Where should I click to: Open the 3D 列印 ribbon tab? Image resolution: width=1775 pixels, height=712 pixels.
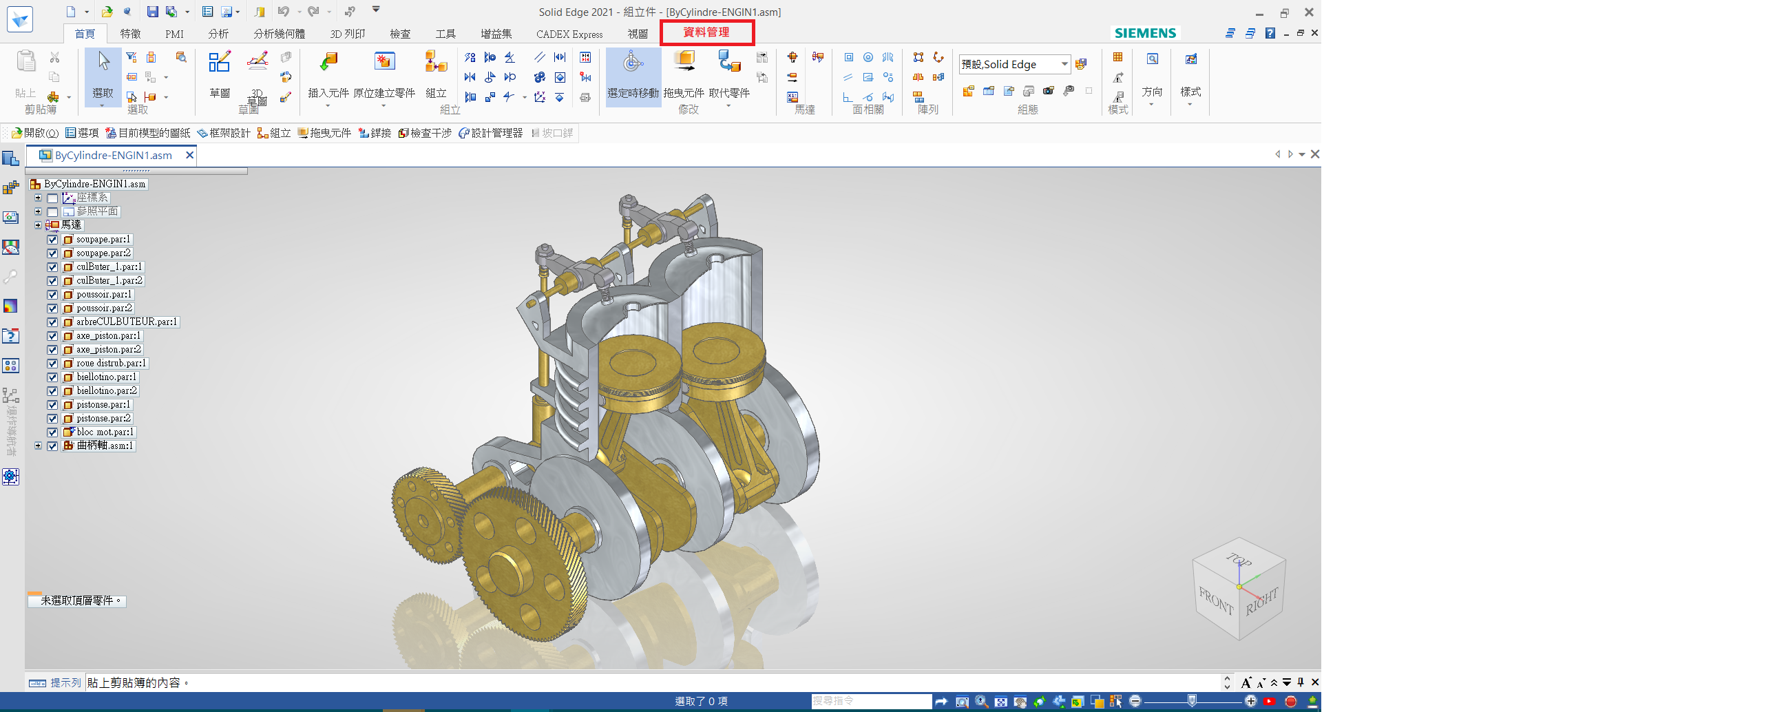click(347, 34)
